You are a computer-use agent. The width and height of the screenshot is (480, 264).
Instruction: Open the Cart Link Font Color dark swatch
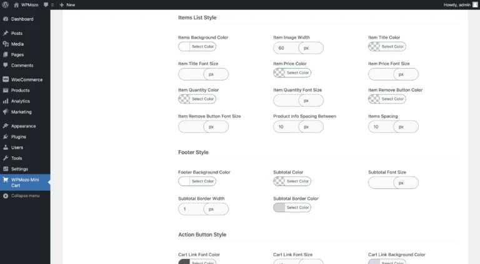[x=184, y=262]
